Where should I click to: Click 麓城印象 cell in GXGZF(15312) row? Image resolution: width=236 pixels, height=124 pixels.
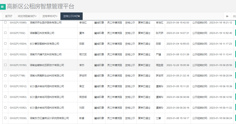click(x=99, y=86)
